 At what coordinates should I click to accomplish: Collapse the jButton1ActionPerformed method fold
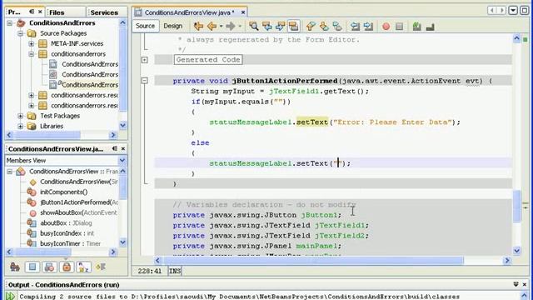coord(144,81)
